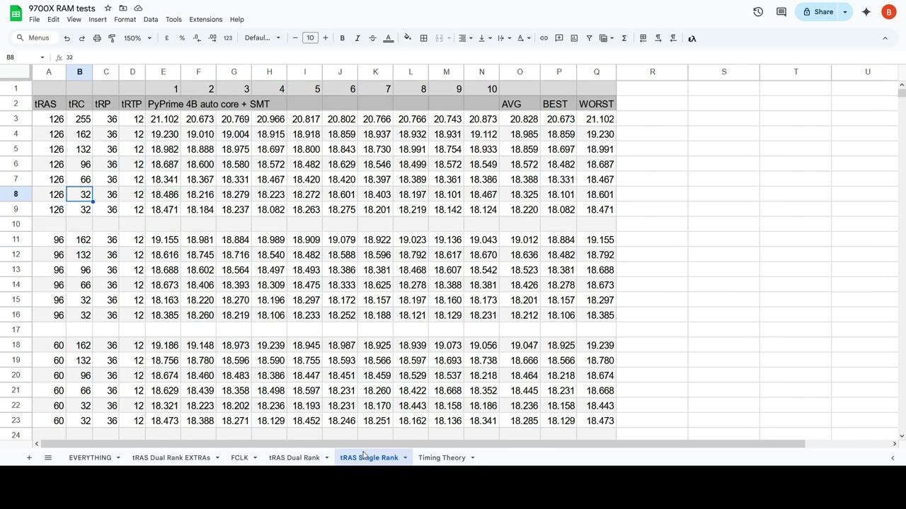This screenshot has height=509, width=906.
Task: Open the Name box dropdown arrow
Action: click(42, 57)
